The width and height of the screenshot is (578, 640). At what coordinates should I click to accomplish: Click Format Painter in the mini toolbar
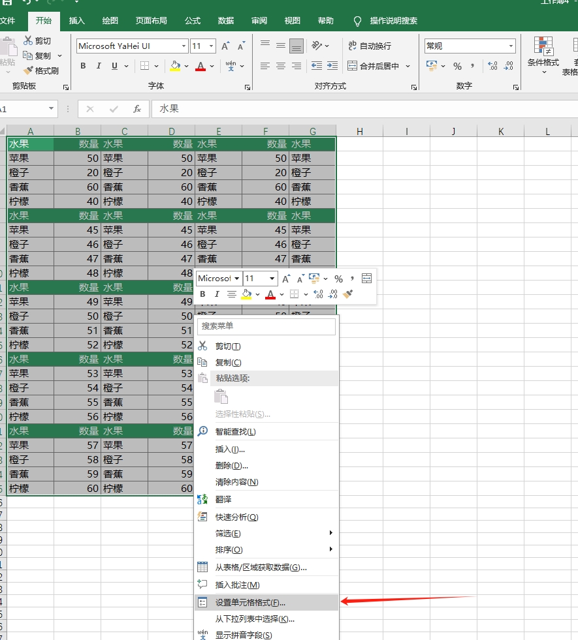pyautogui.click(x=347, y=294)
